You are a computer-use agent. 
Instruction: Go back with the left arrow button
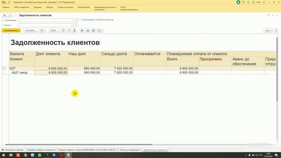5,15
